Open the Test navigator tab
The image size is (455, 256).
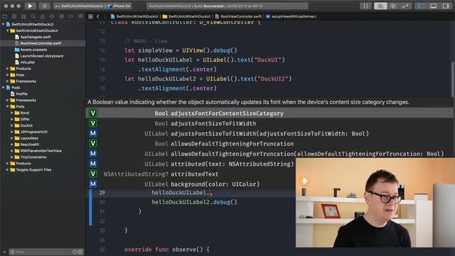pos(52,16)
